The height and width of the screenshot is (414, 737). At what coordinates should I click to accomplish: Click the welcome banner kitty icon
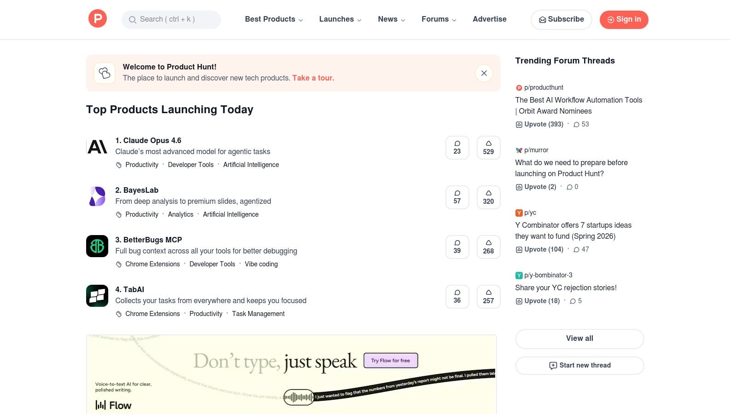tap(105, 73)
